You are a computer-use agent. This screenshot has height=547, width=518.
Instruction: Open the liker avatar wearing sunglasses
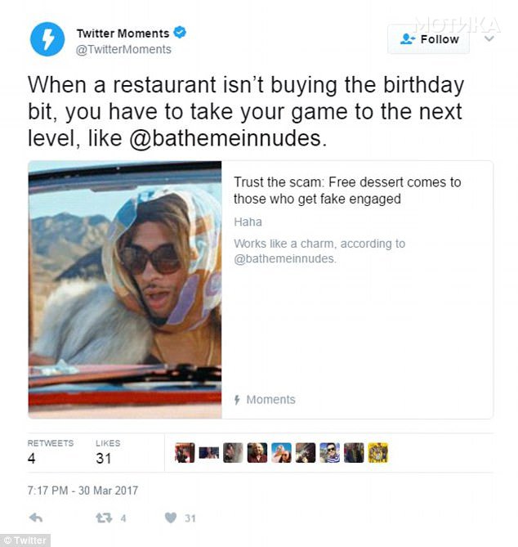click(330, 453)
